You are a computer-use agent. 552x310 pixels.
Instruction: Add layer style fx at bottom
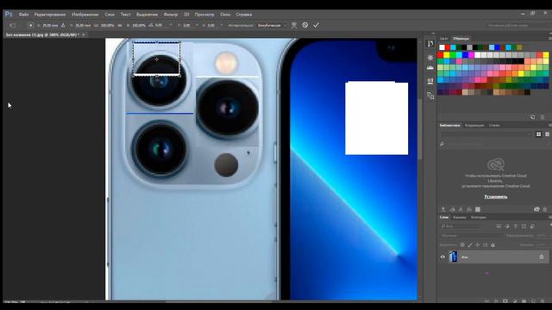click(496, 301)
